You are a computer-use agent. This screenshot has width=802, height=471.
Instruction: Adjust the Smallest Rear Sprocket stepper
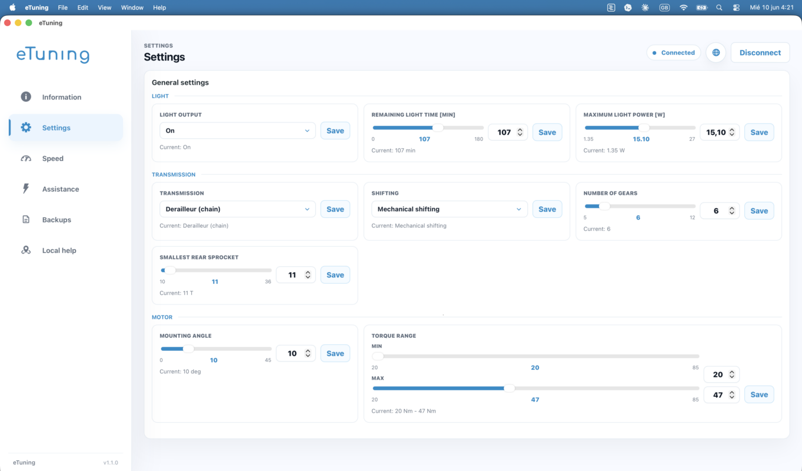click(x=308, y=275)
